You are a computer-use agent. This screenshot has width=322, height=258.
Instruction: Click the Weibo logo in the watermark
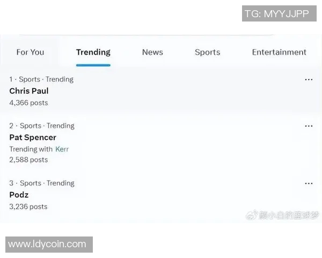pyautogui.click(x=251, y=215)
